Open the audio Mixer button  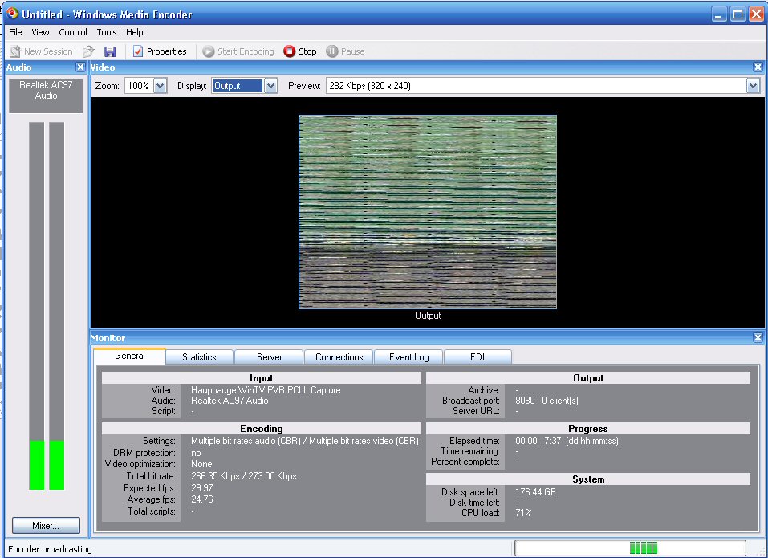pos(46,526)
